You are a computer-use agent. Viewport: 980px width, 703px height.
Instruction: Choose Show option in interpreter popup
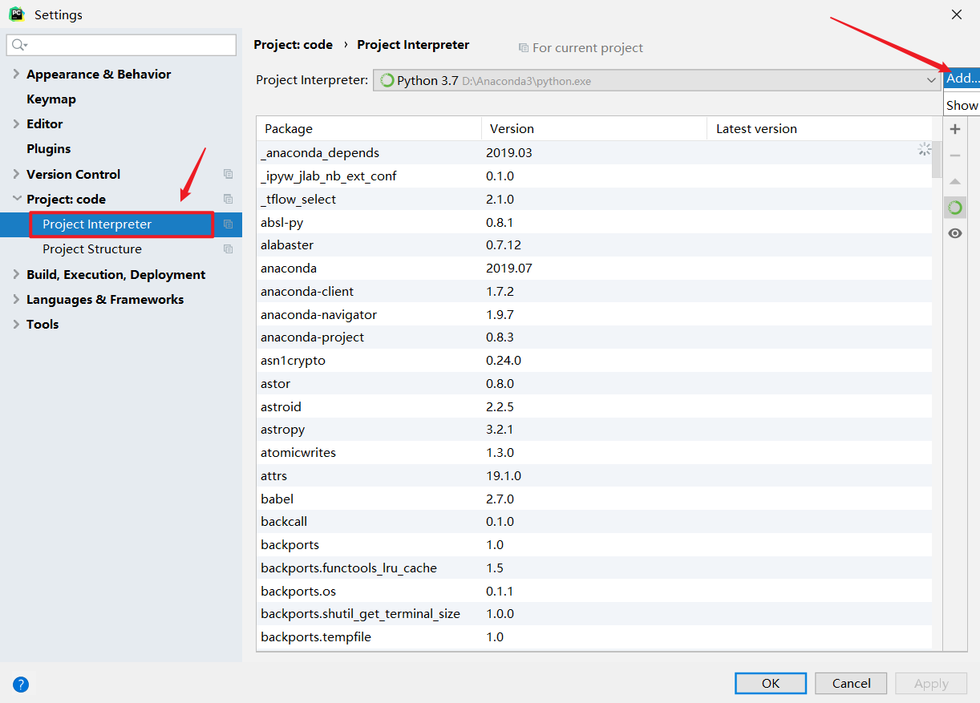coord(962,105)
